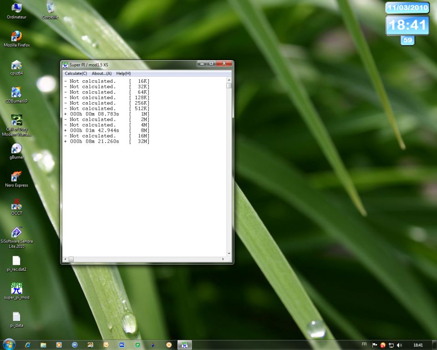Click the Internet Explorer taskbar icon

(x=28, y=345)
